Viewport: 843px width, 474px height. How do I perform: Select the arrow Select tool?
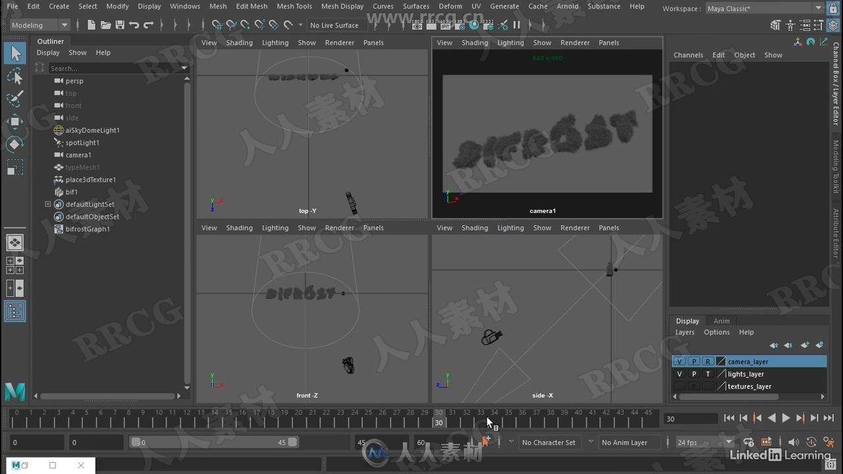[14, 53]
